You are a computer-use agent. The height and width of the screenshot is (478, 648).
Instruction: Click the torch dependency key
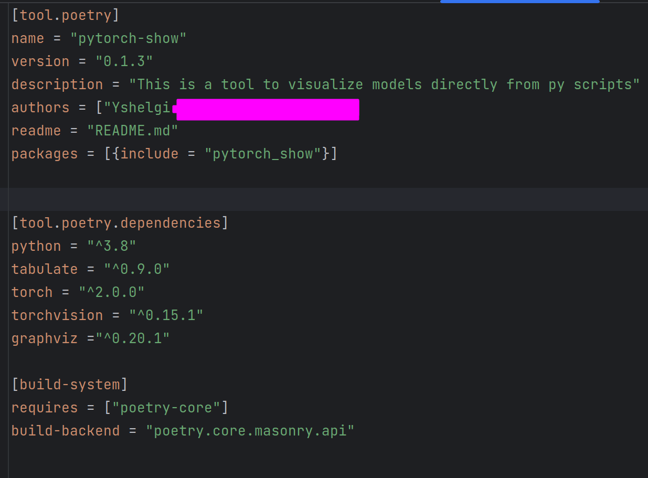click(x=32, y=292)
